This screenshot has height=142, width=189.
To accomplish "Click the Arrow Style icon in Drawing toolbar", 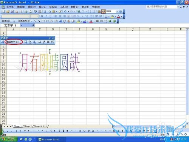I will click(x=105, y=21).
